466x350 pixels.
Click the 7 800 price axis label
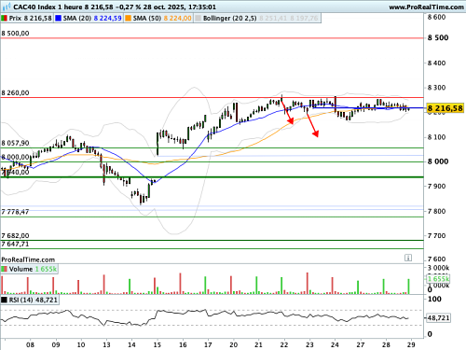click(x=436, y=211)
